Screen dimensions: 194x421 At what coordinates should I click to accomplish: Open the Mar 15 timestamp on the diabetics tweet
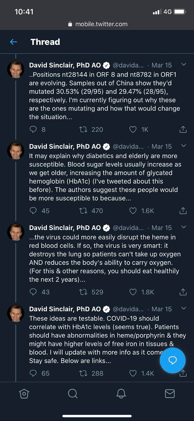click(161, 147)
